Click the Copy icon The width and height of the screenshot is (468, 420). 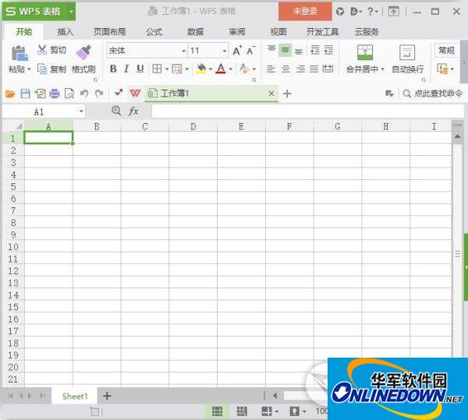[42, 69]
